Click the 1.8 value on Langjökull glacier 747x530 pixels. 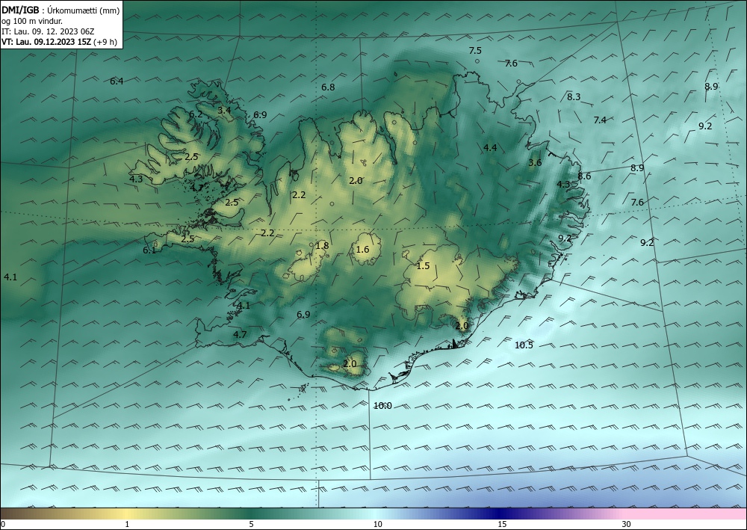tap(322, 246)
